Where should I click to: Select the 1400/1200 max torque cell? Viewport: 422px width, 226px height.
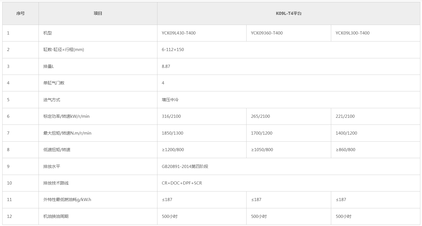[376, 133]
